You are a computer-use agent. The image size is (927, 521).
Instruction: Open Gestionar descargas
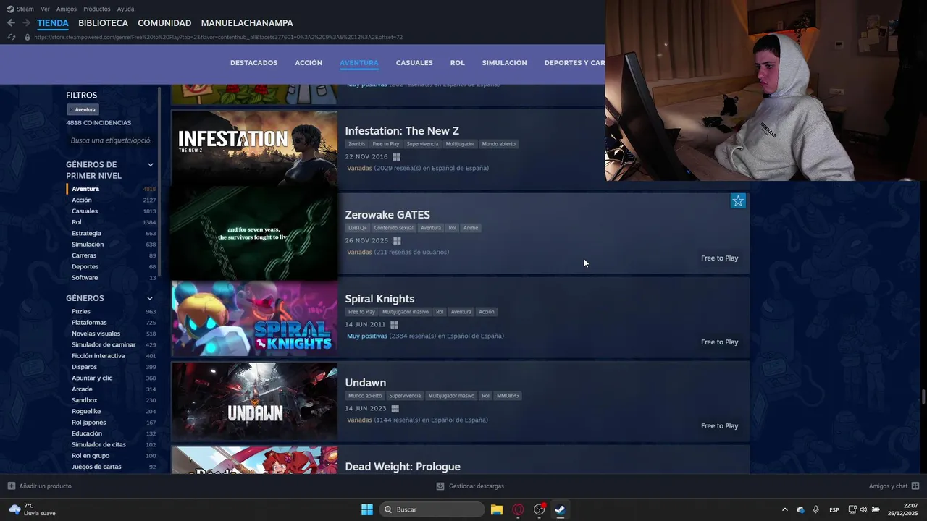click(x=470, y=486)
